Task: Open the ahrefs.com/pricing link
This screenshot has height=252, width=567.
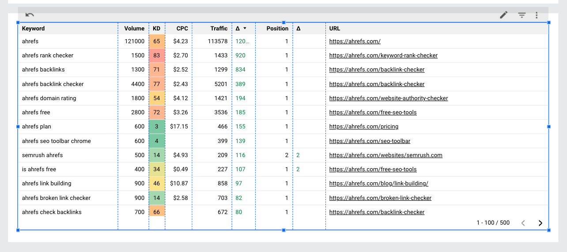Action: point(363,127)
